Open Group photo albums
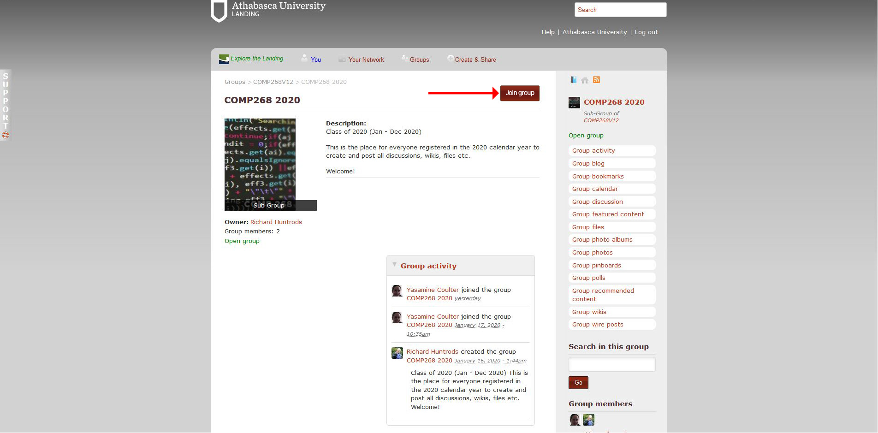The image size is (878, 433). [x=612, y=240]
